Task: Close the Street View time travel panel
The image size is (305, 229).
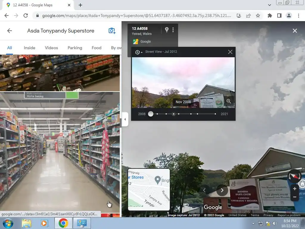Action: pos(230,52)
